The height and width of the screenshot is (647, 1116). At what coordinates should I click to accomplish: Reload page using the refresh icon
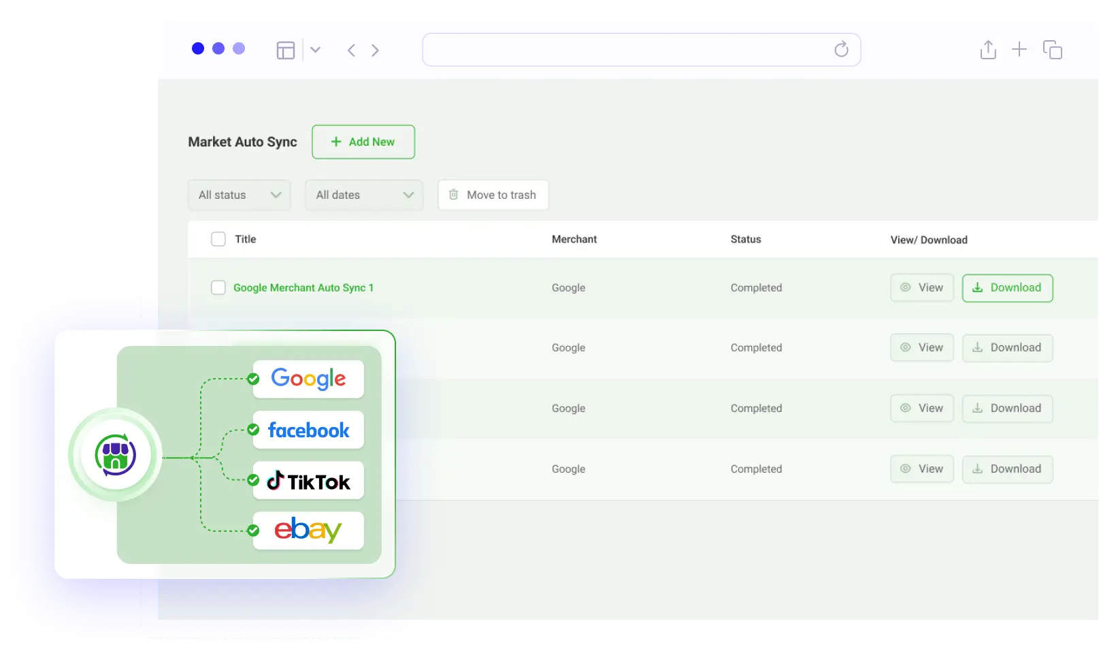tap(841, 49)
